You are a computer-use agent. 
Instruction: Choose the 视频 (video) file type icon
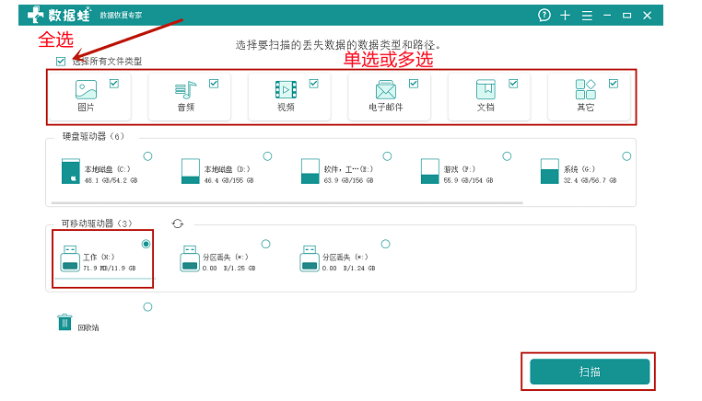286,89
